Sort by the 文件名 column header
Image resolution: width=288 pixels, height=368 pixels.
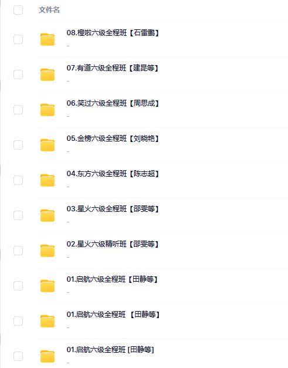click(x=49, y=10)
